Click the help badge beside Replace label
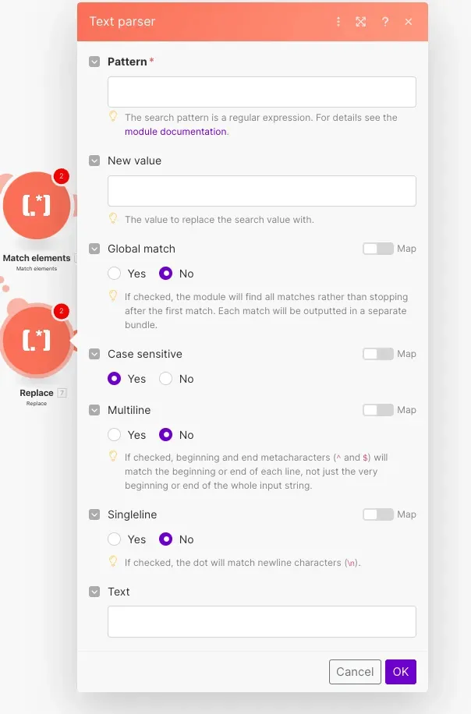Viewport: 471px width, 714px height. point(62,393)
